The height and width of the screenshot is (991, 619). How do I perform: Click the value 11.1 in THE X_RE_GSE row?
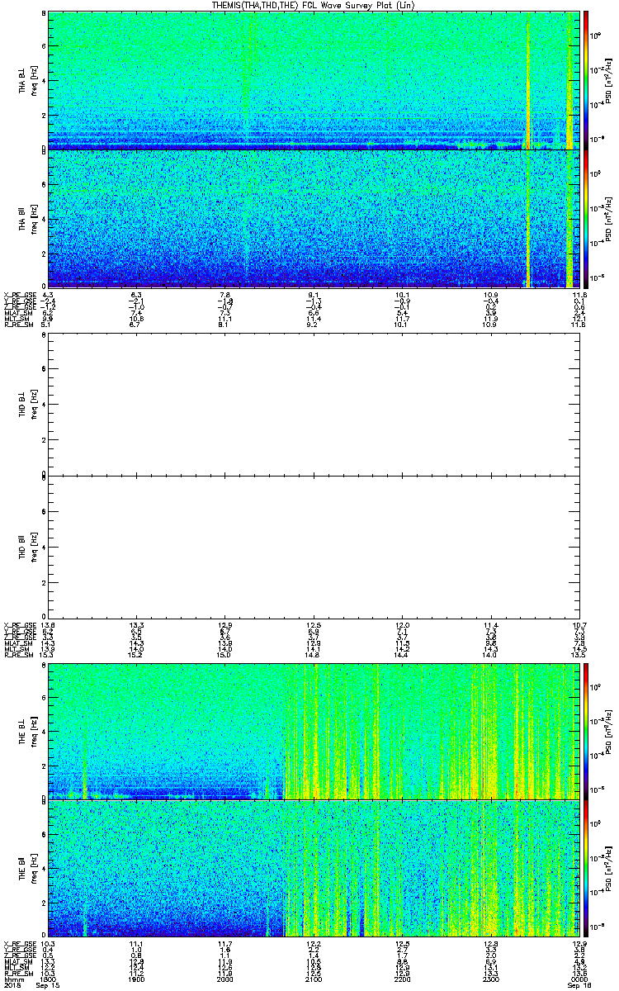click(137, 944)
